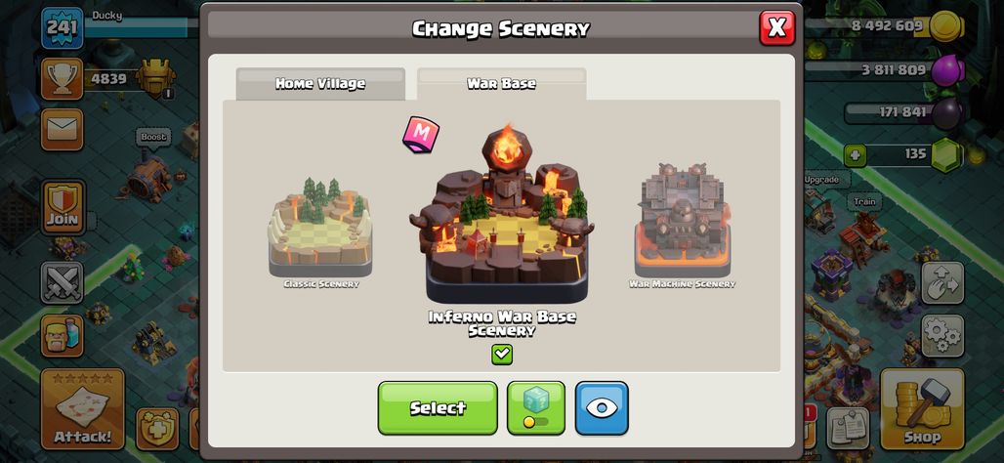Image resolution: width=1004 pixels, height=463 pixels.
Task: Open the Shop hammer and coins
Action: tap(922, 408)
